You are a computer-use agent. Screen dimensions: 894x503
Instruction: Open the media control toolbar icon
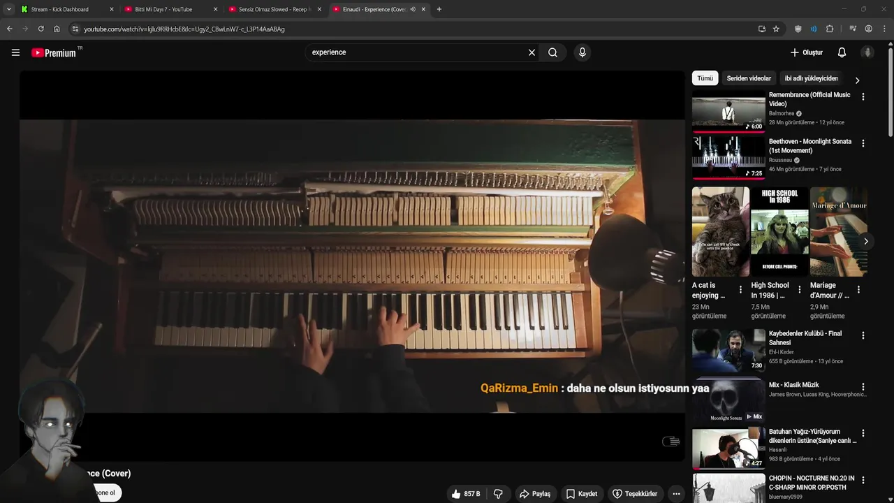[x=853, y=29]
